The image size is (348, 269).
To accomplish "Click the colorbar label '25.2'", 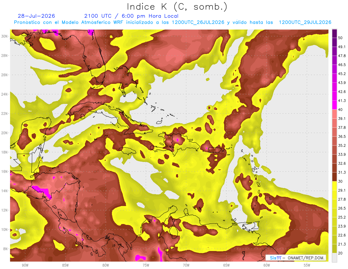I will point(342,217).
